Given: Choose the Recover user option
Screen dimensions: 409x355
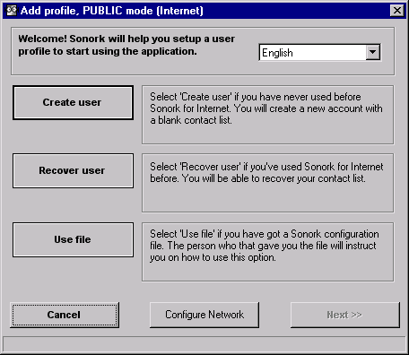Looking at the screenshot, I should coord(73,170).
